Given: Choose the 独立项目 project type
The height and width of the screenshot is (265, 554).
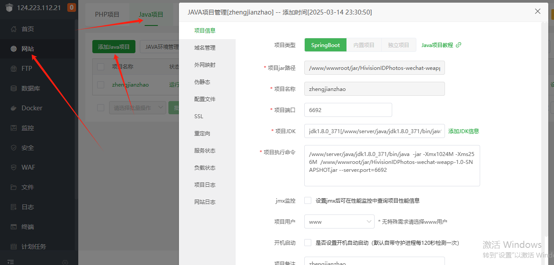Looking at the screenshot, I should click(399, 45).
